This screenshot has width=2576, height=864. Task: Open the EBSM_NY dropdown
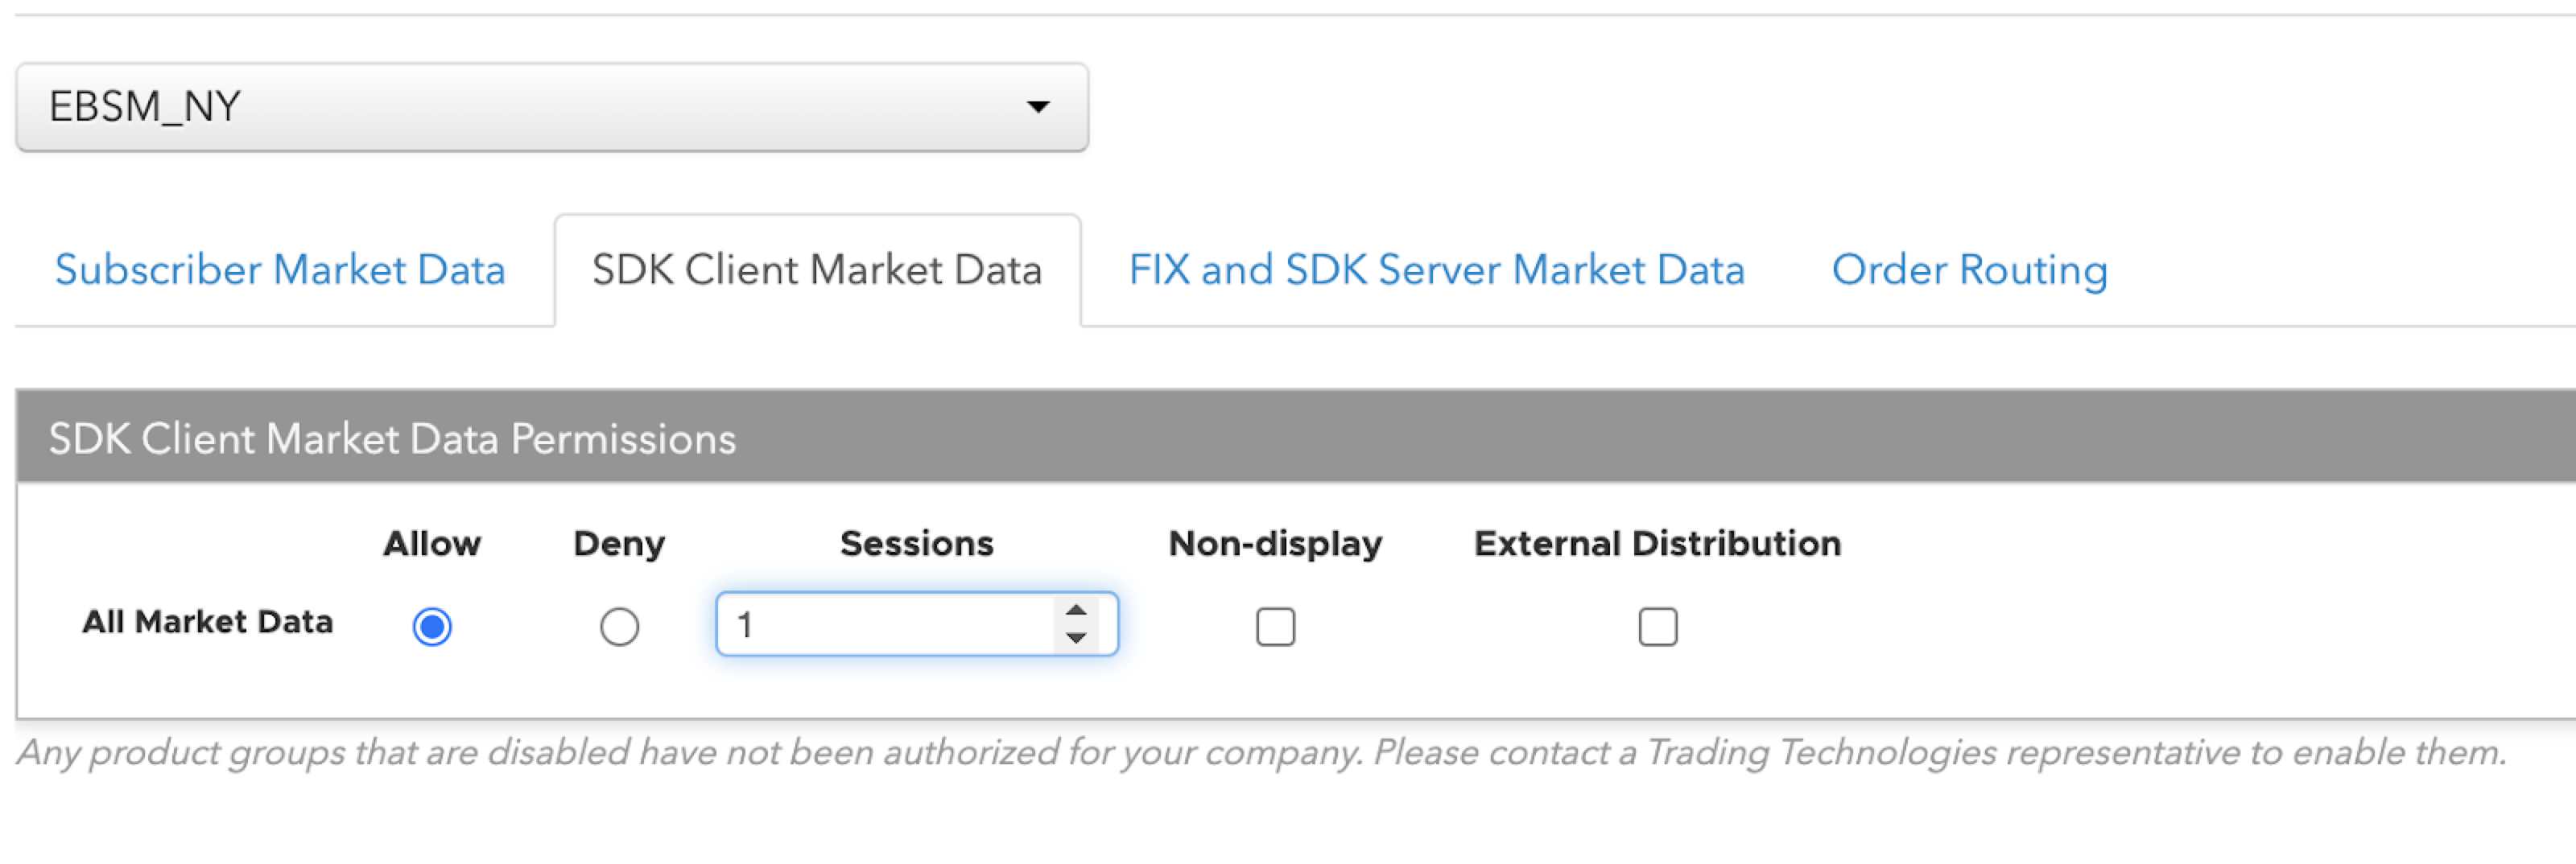click(x=552, y=107)
